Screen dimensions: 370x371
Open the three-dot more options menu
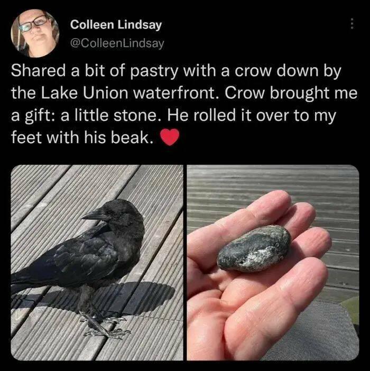352,24
